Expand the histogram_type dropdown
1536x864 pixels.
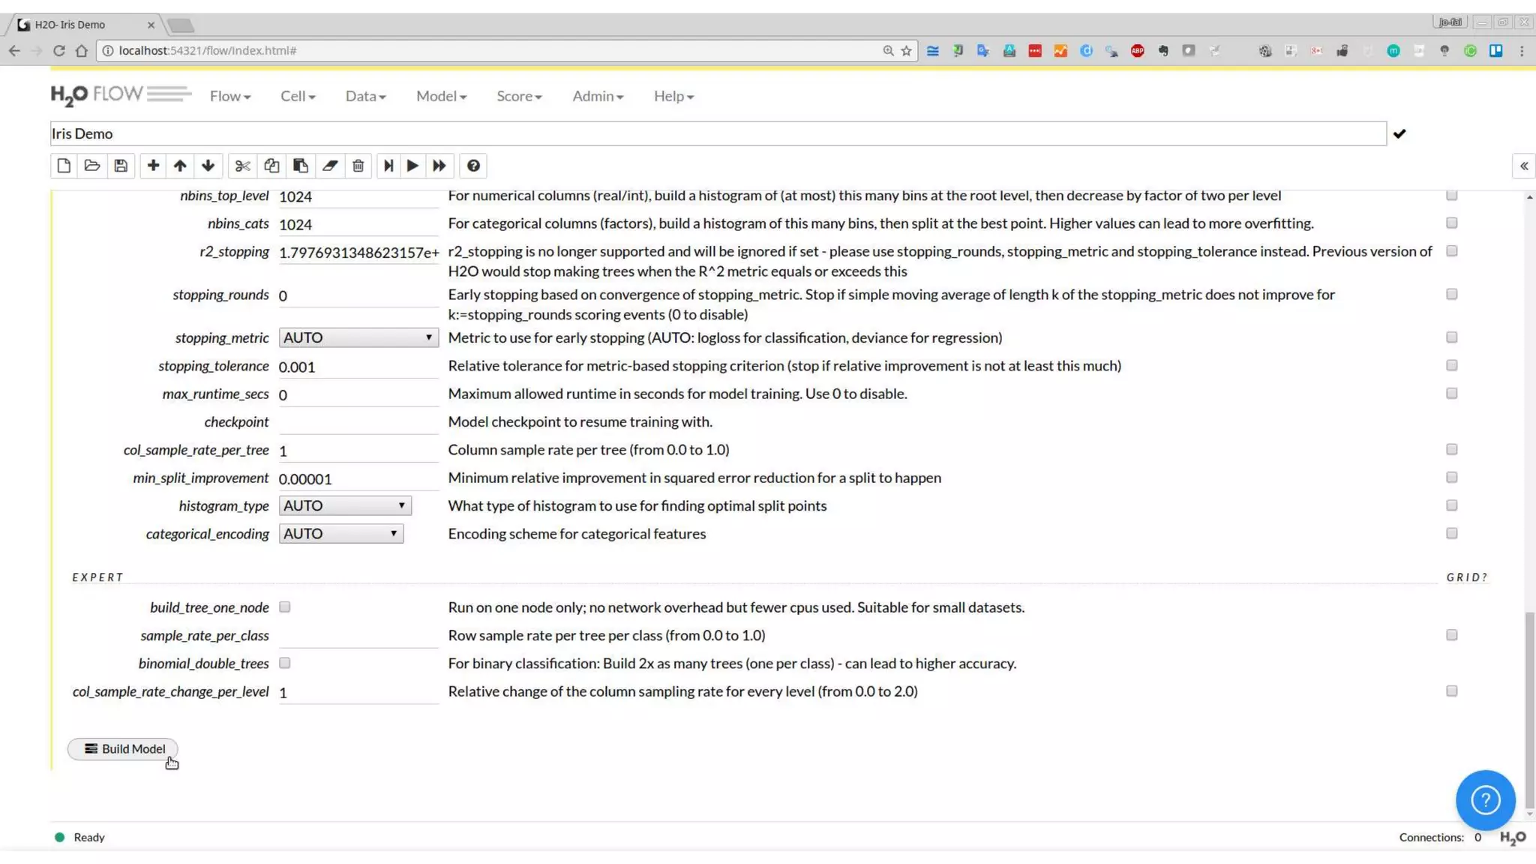345,505
